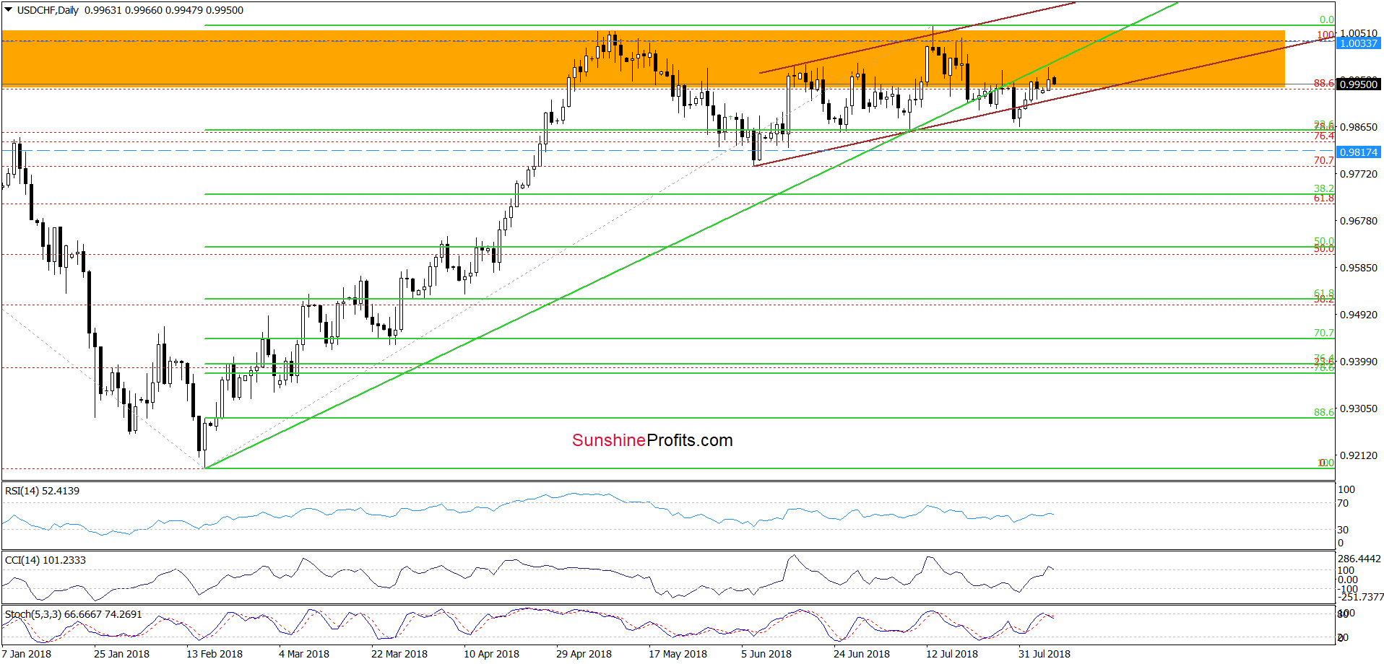Open the chart menu triangle beside USDCHF,Daily

9,10
